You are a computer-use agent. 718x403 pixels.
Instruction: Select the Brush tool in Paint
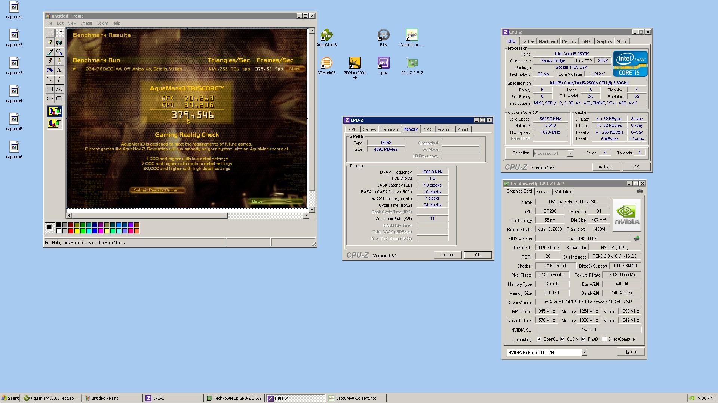[x=59, y=61]
